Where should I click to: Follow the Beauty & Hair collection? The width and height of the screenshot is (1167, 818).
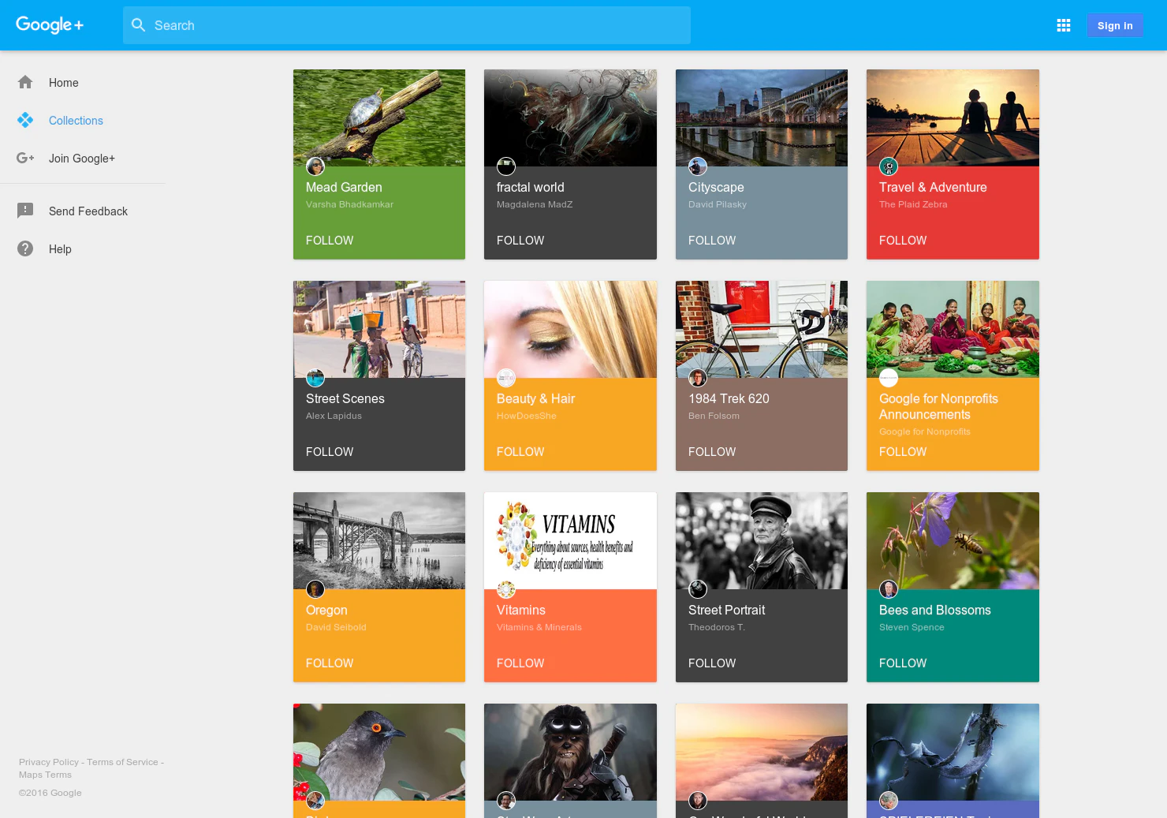point(520,451)
